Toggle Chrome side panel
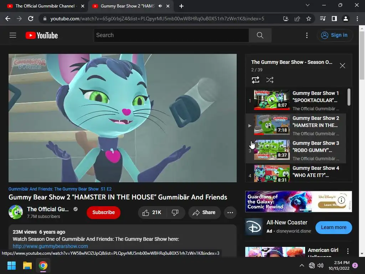 pyautogui.click(x=334, y=19)
